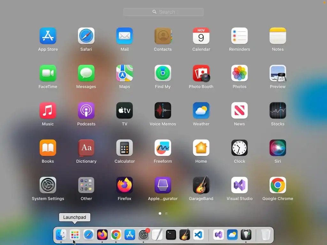Open the Preview app

pyautogui.click(x=278, y=73)
